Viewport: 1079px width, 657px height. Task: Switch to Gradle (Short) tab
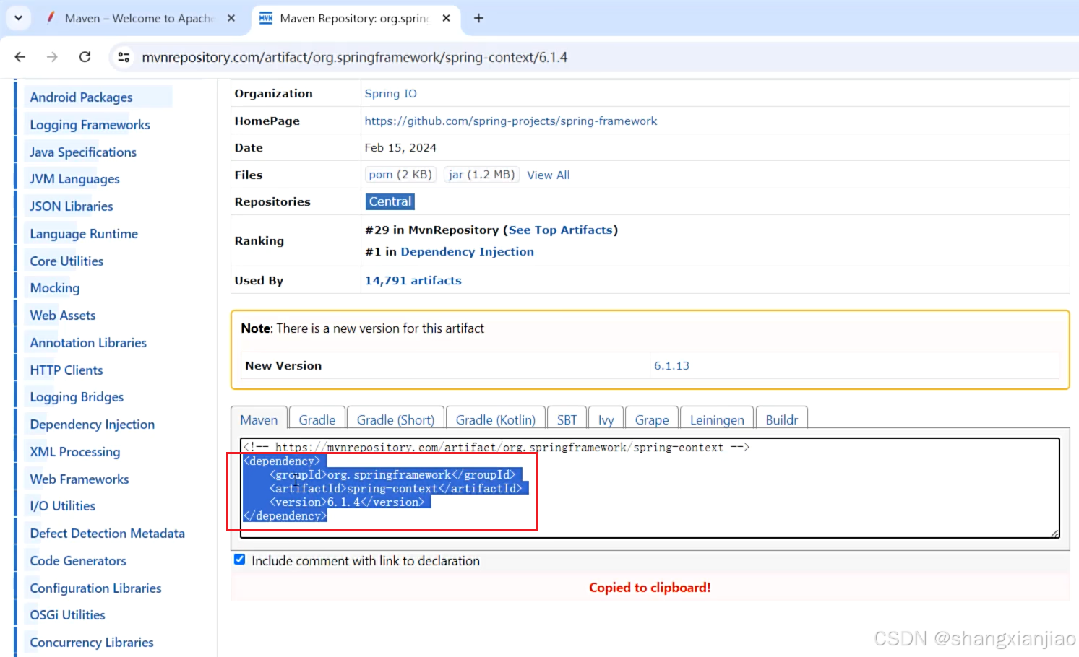coord(395,419)
